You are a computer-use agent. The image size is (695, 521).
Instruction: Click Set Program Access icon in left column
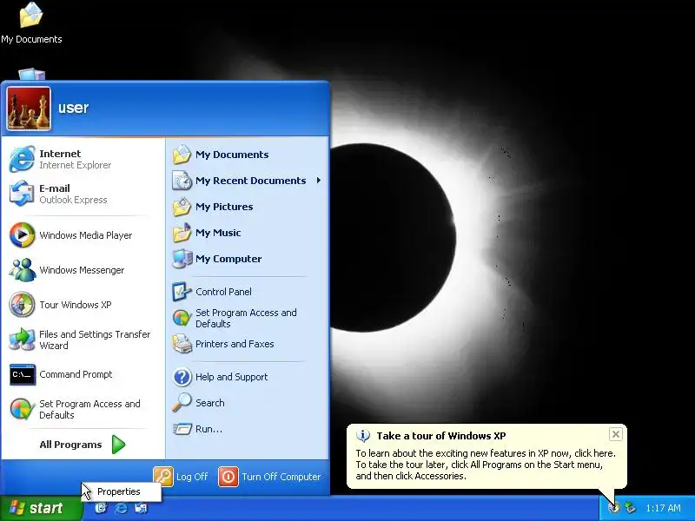22,409
